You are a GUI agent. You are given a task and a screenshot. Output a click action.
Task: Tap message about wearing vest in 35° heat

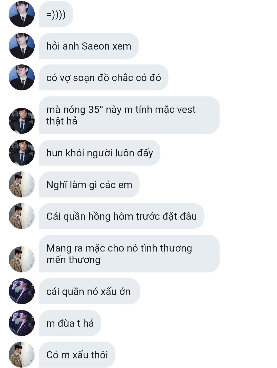pyautogui.click(x=129, y=115)
